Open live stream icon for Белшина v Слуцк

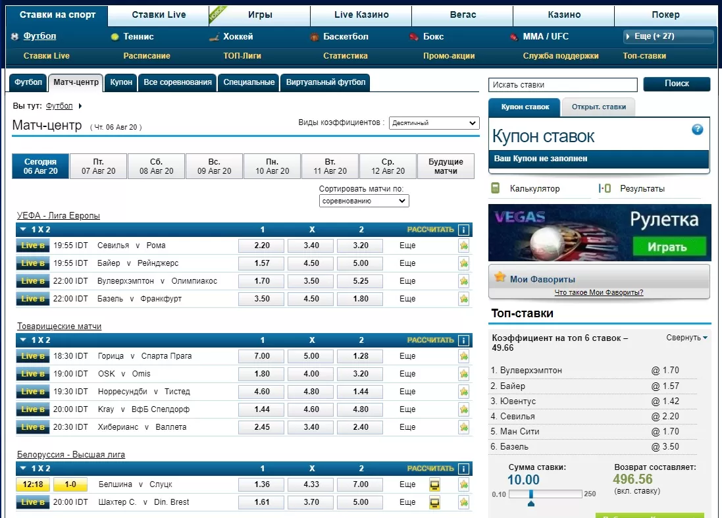[x=435, y=485]
